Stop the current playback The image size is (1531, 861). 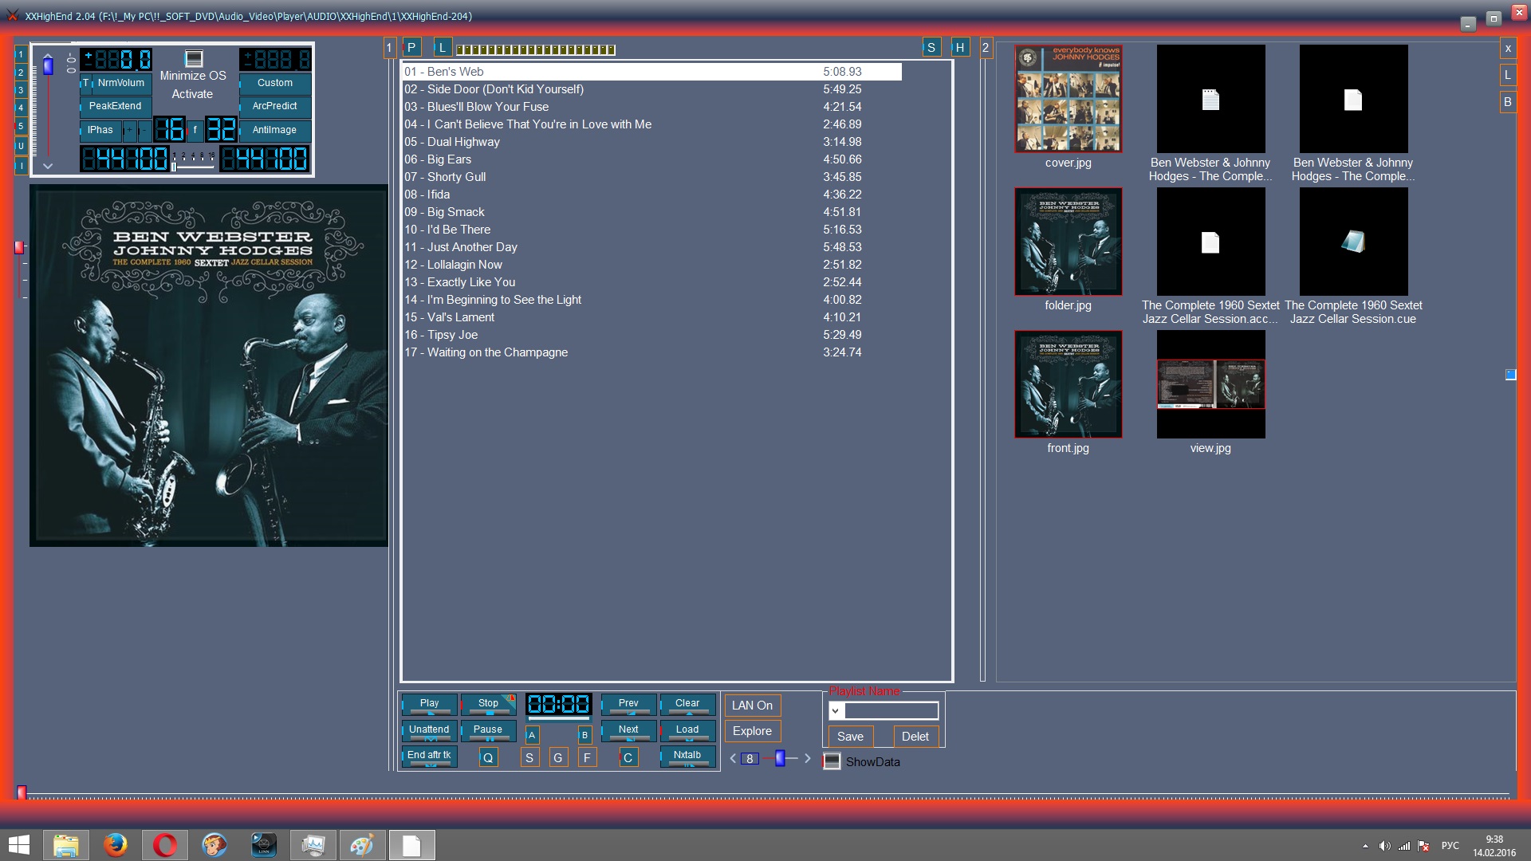(x=488, y=703)
